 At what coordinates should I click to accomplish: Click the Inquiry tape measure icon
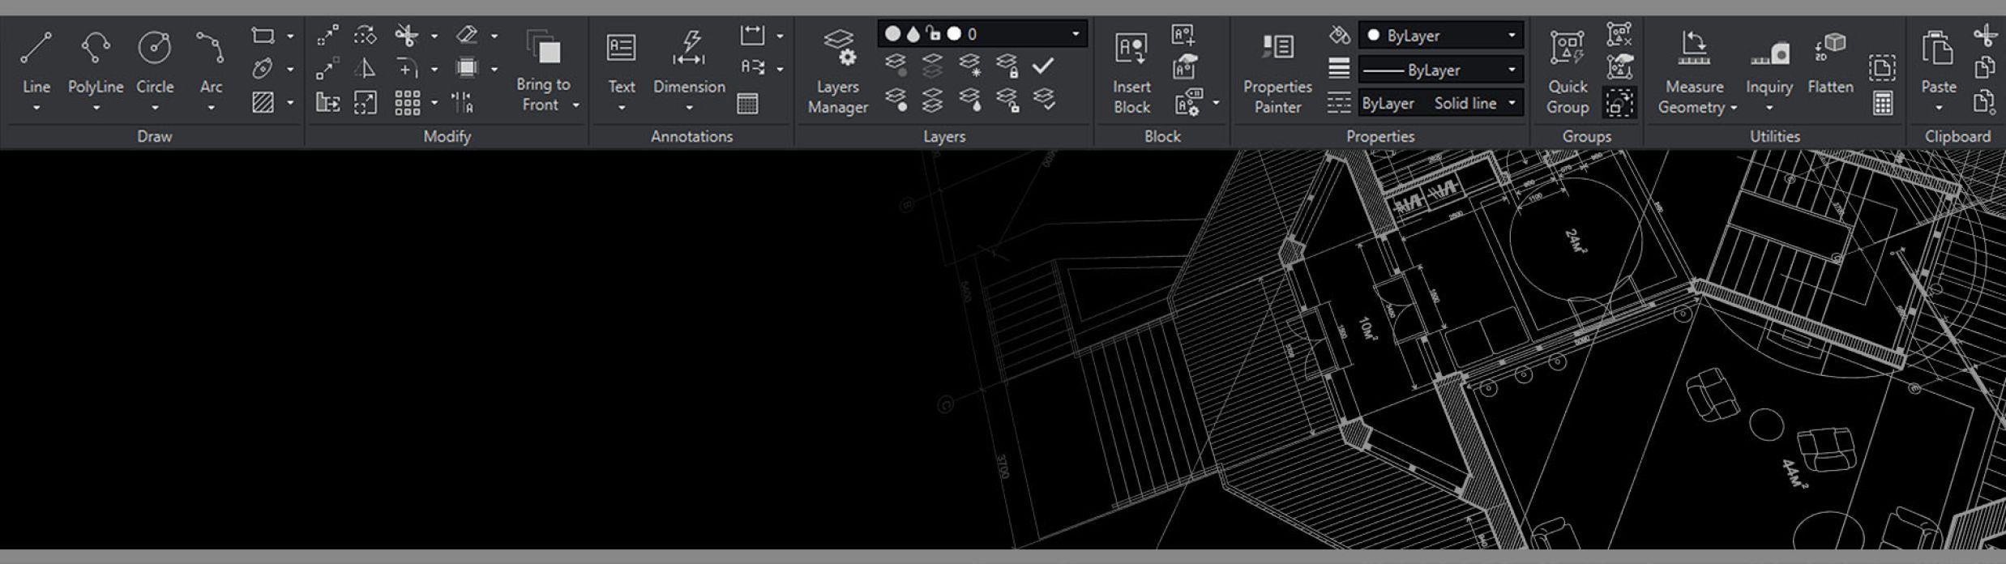click(x=1769, y=53)
